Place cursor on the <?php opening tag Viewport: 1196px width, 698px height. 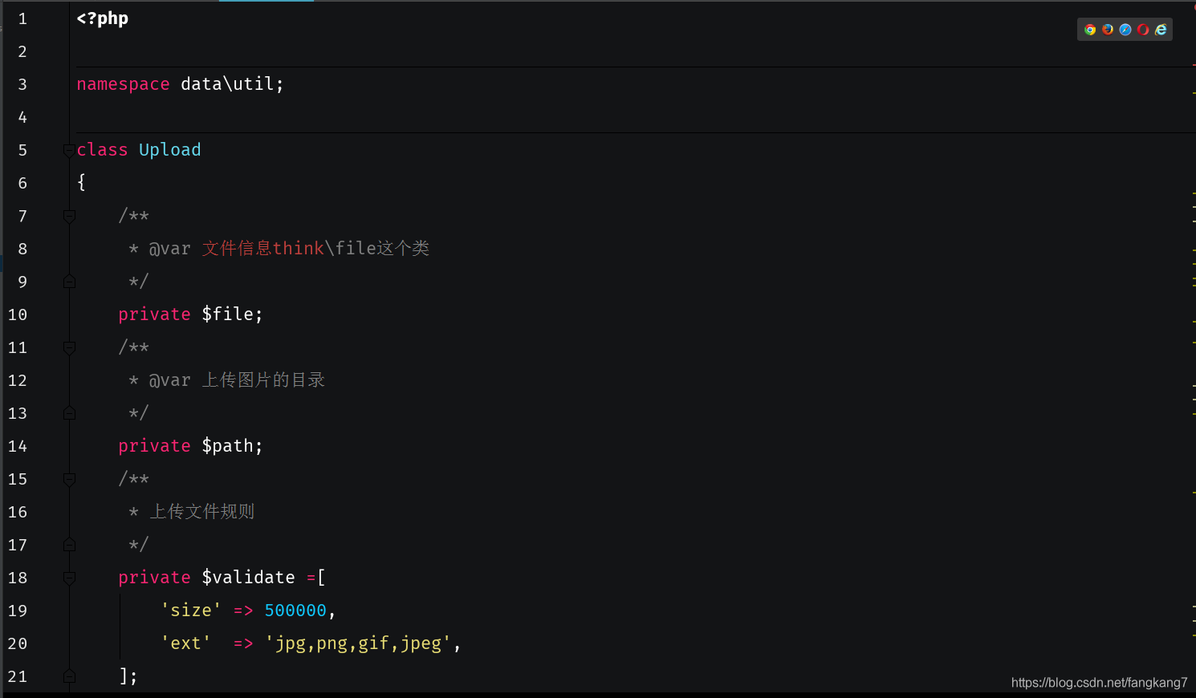pos(103,18)
